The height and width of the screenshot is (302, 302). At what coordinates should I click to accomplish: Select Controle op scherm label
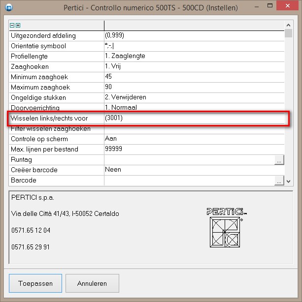coord(39,139)
